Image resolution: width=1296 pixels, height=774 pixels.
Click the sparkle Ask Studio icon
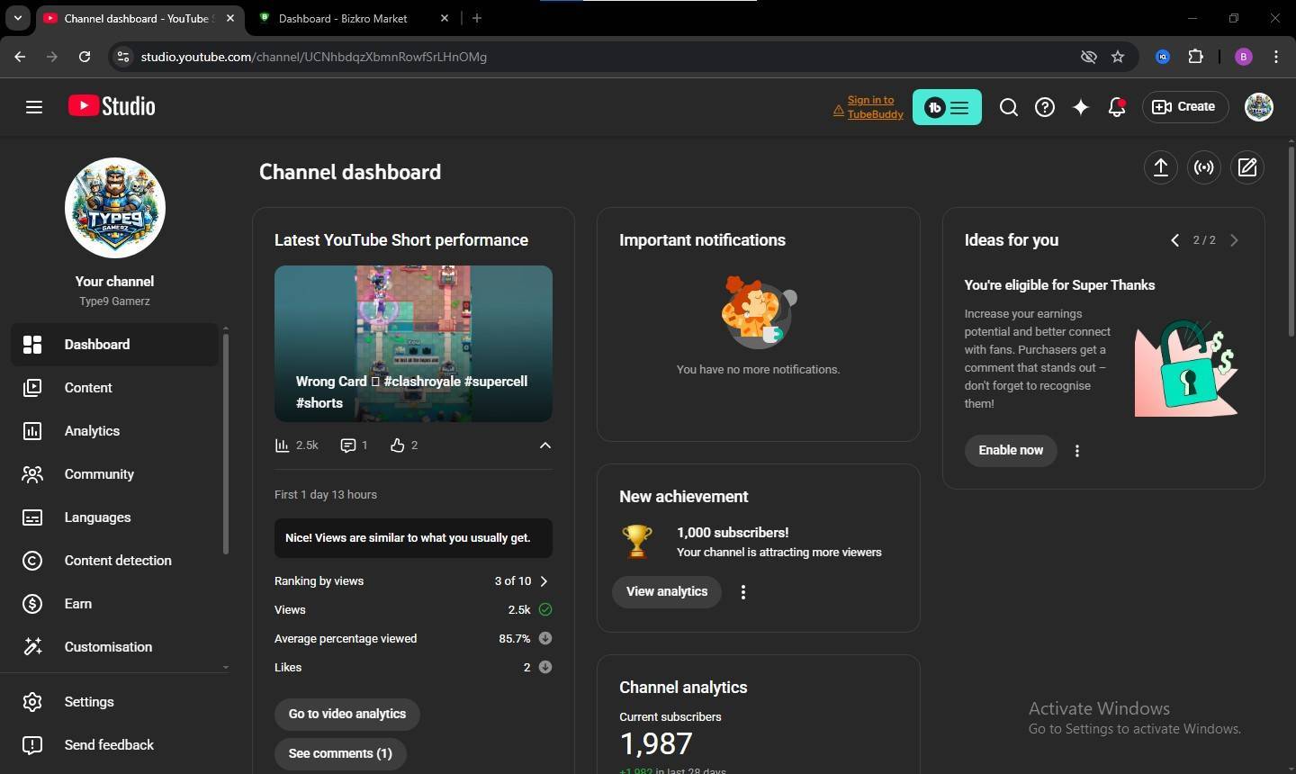[1080, 107]
